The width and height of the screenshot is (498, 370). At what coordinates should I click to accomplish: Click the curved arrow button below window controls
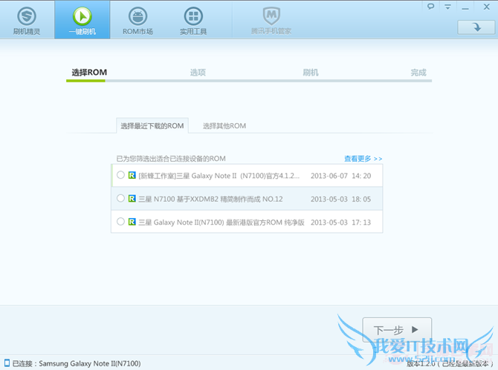pyautogui.click(x=476, y=27)
